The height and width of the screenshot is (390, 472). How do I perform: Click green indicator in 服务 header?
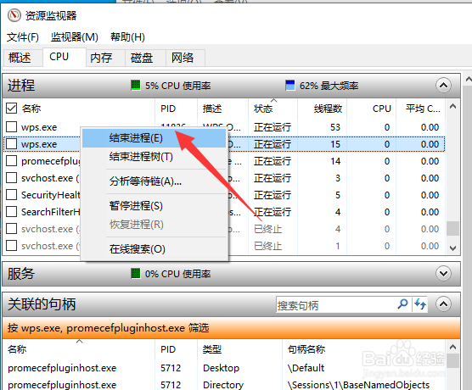(136, 274)
